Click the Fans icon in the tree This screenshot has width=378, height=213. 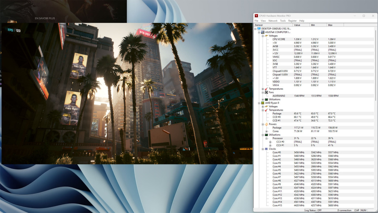[x=267, y=92]
